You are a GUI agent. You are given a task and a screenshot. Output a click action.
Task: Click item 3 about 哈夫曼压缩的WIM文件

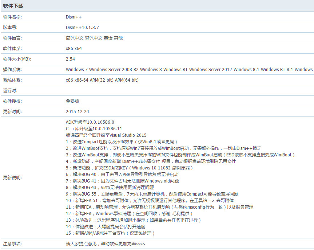180,155
